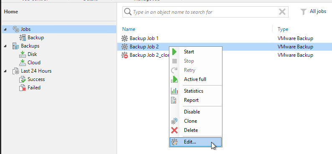Select Clone in the context menu
This screenshot has height=154, width=332.
(x=196, y=121)
